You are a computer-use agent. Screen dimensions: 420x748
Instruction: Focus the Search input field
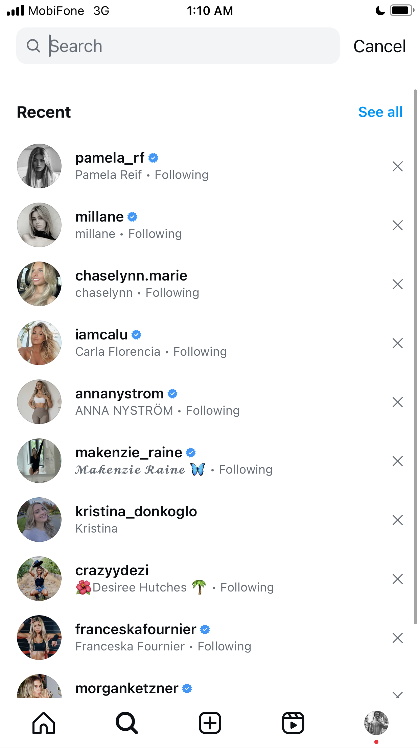pyautogui.click(x=178, y=46)
